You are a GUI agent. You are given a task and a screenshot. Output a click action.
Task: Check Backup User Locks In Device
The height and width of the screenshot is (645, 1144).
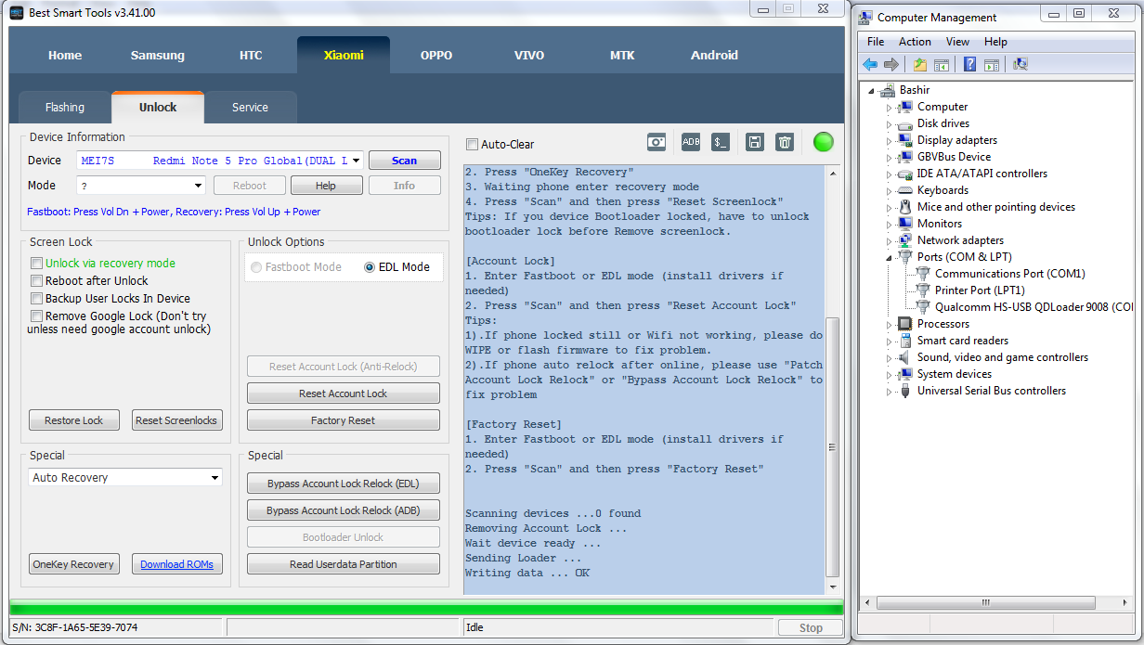[x=37, y=299]
